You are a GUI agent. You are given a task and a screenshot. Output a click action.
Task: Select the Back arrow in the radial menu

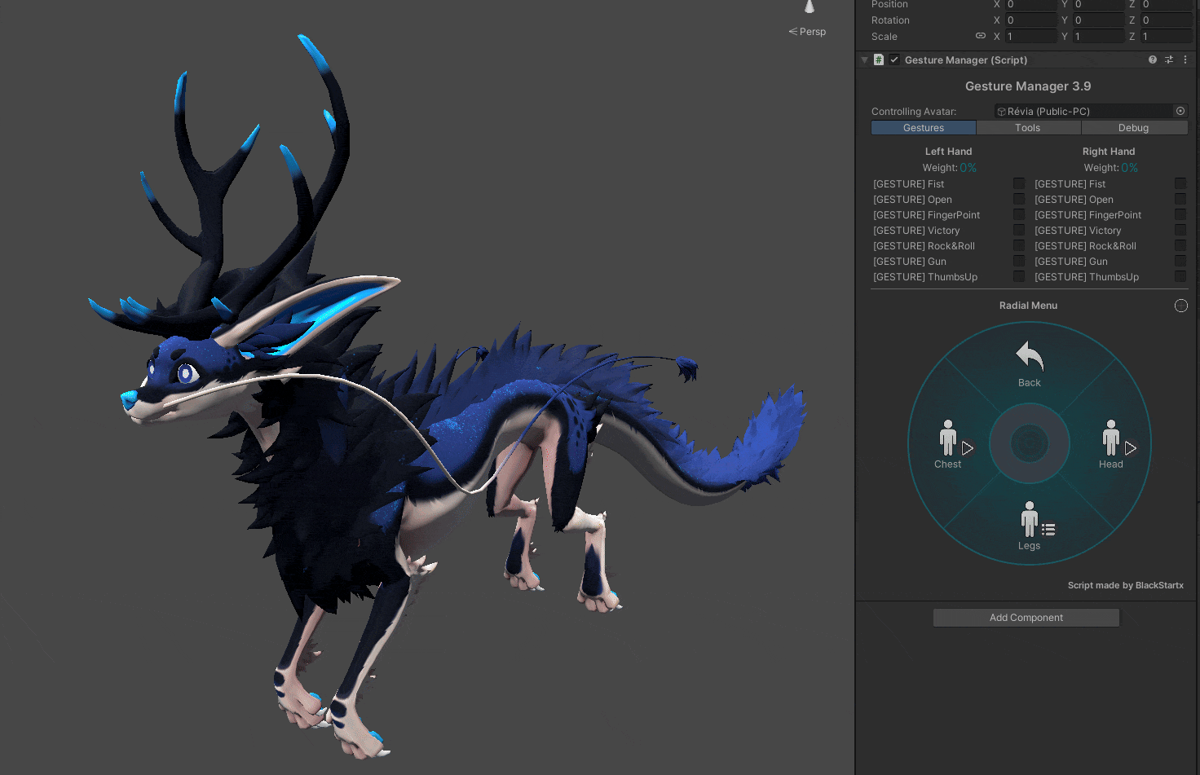coord(1029,363)
